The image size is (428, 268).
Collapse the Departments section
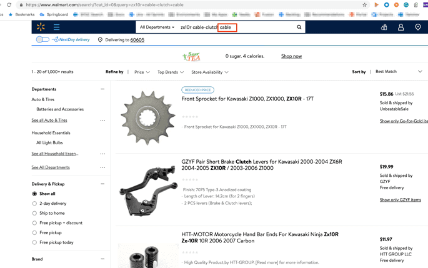click(102, 89)
